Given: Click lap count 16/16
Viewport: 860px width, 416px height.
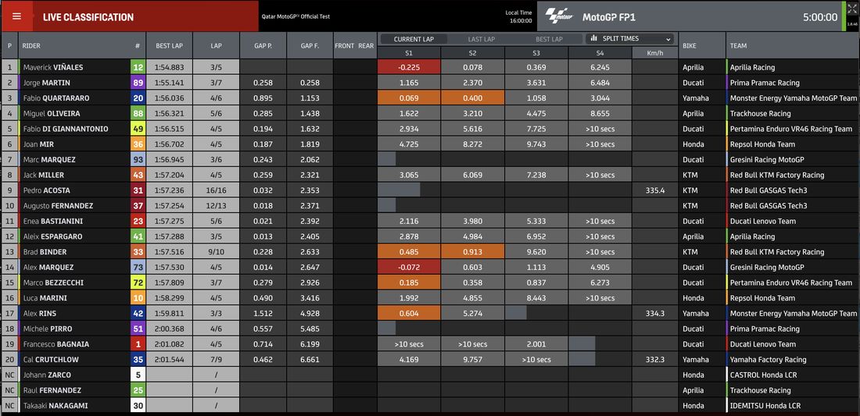Looking at the screenshot, I should [x=216, y=190].
